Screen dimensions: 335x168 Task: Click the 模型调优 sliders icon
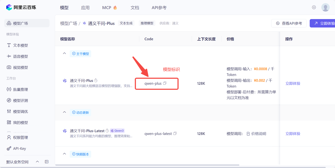coord(9,111)
